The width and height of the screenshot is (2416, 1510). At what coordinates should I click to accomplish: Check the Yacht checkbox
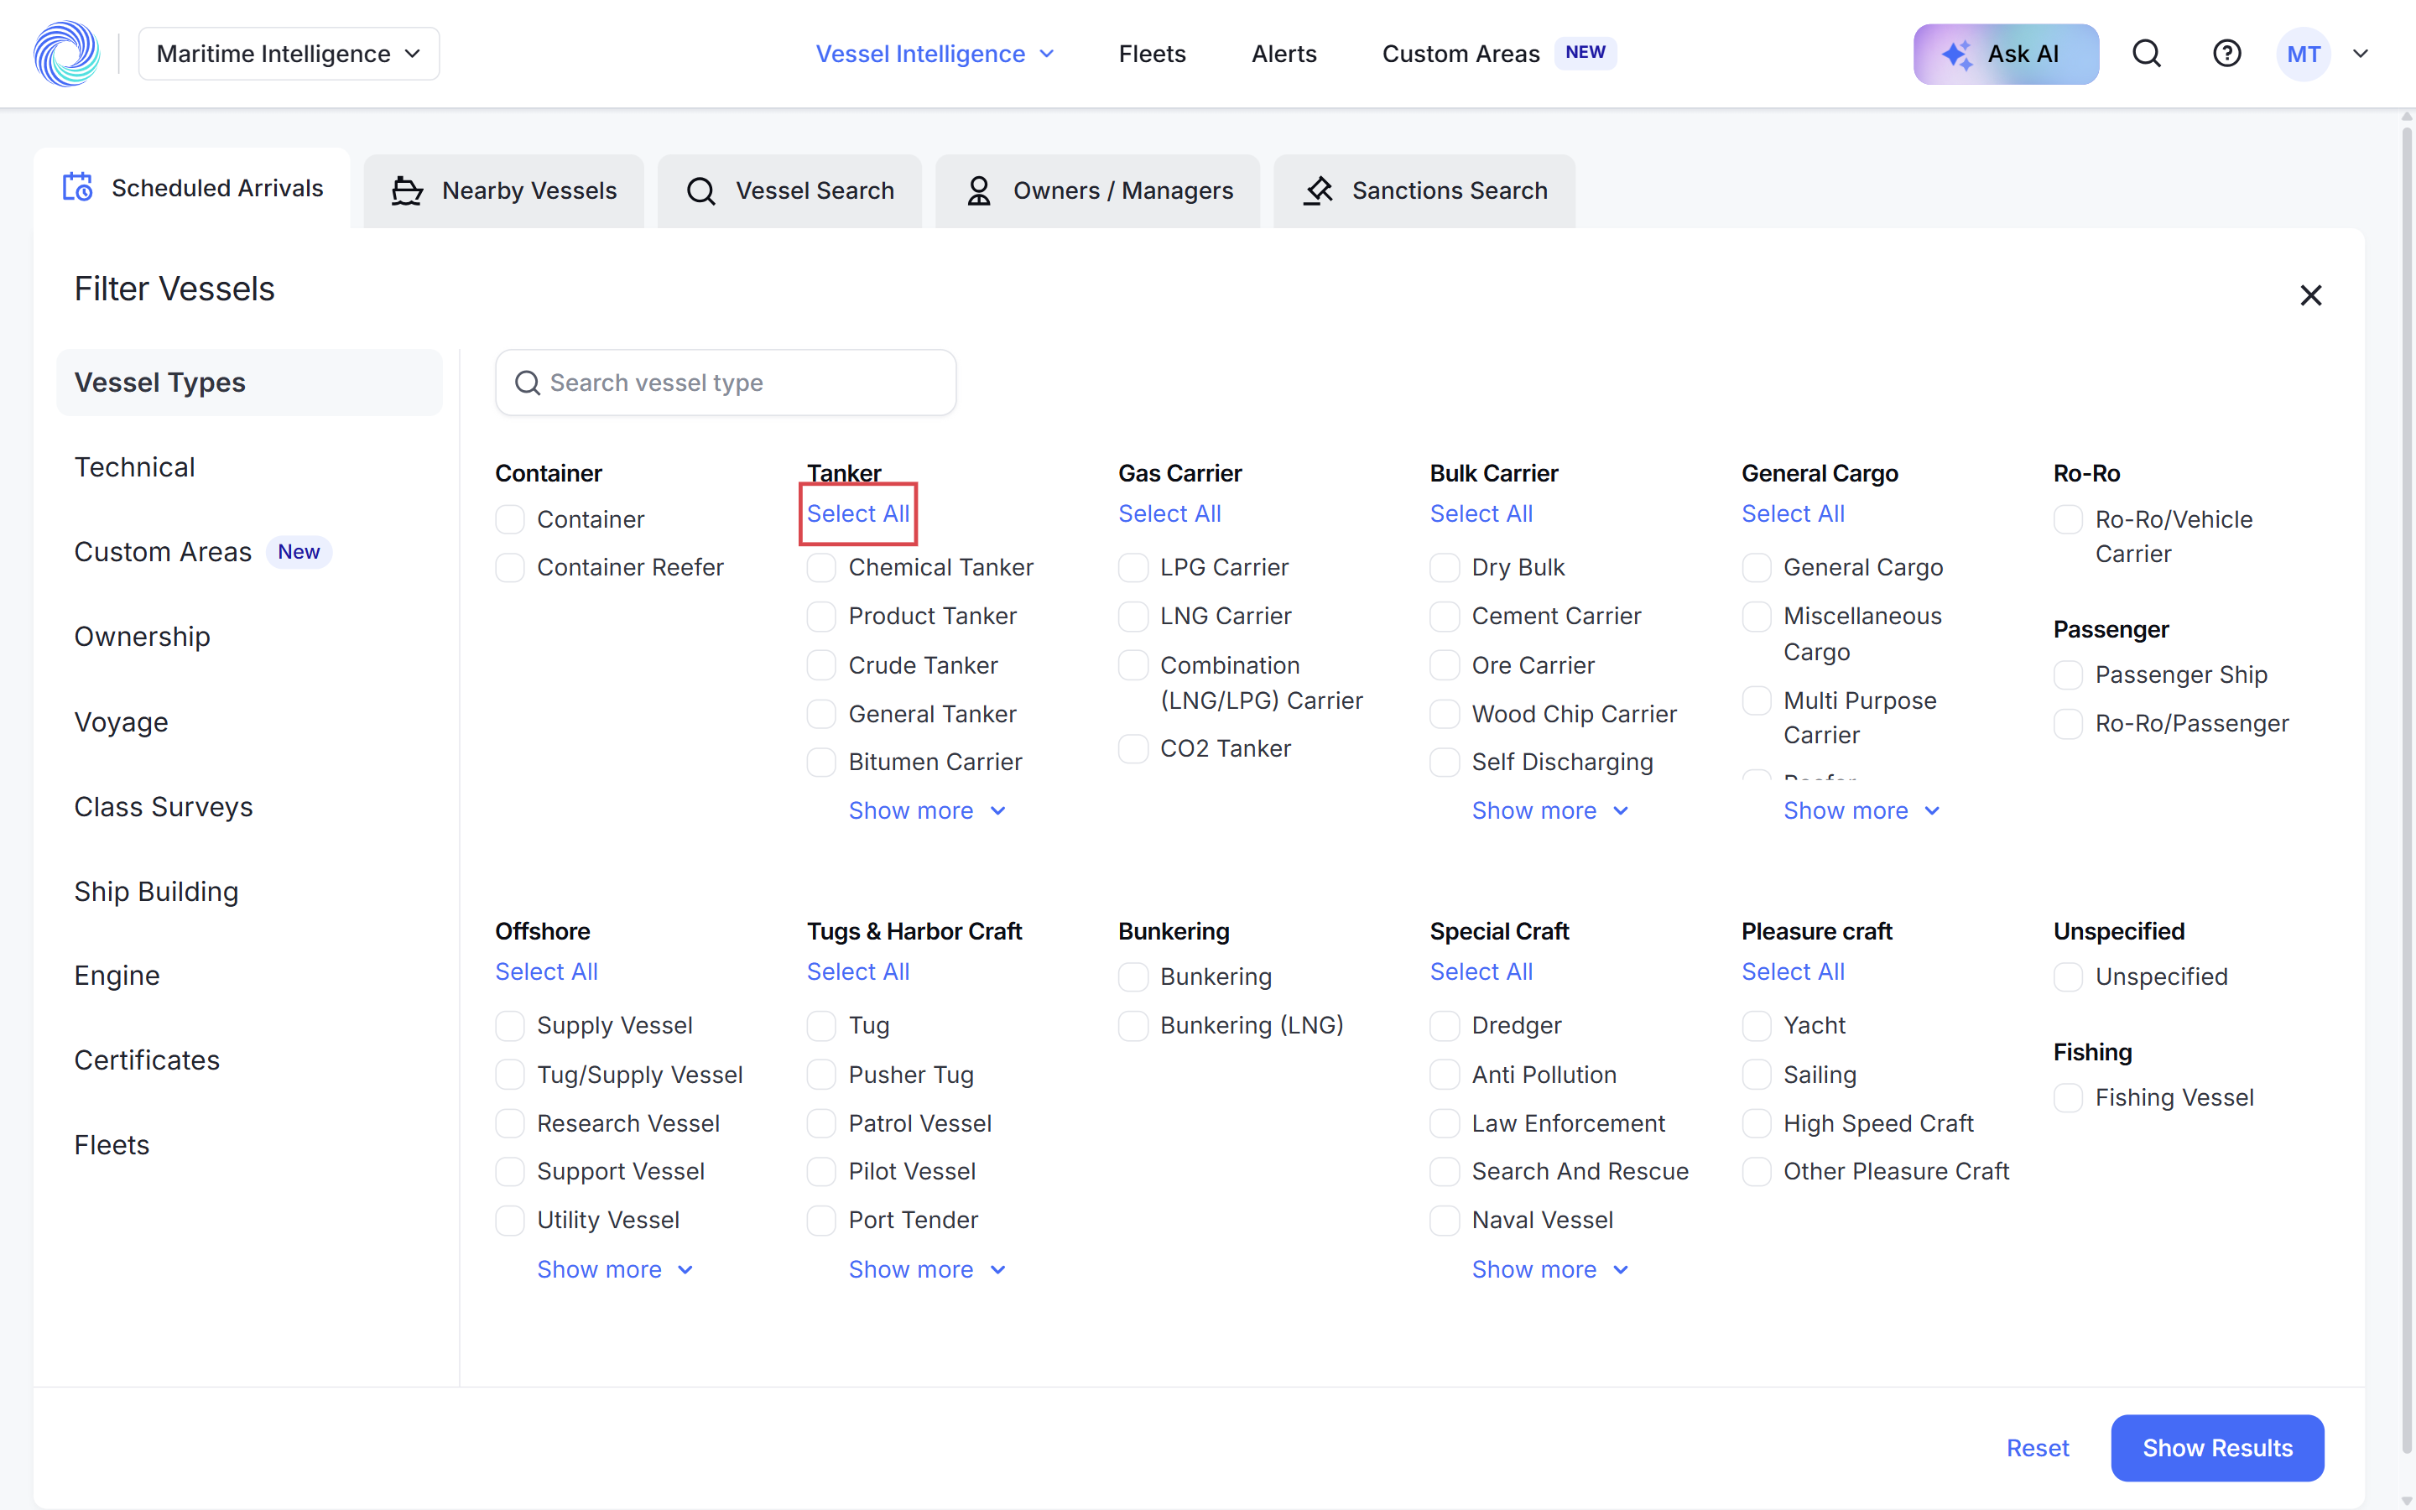coord(1757,1026)
